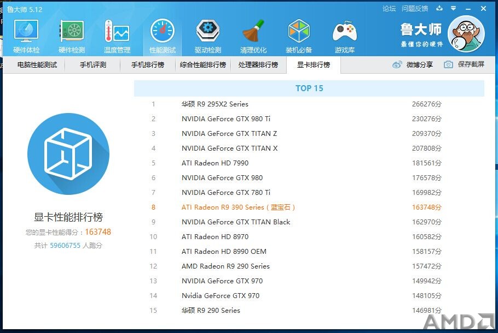Viewport: 498px width, 333px height.
Task: Select the NVIDIA GeForce GTX 780 Ti row
Action: coord(309,192)
